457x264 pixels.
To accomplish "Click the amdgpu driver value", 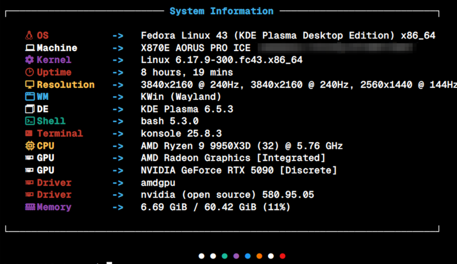I will (x=158, y=183).
